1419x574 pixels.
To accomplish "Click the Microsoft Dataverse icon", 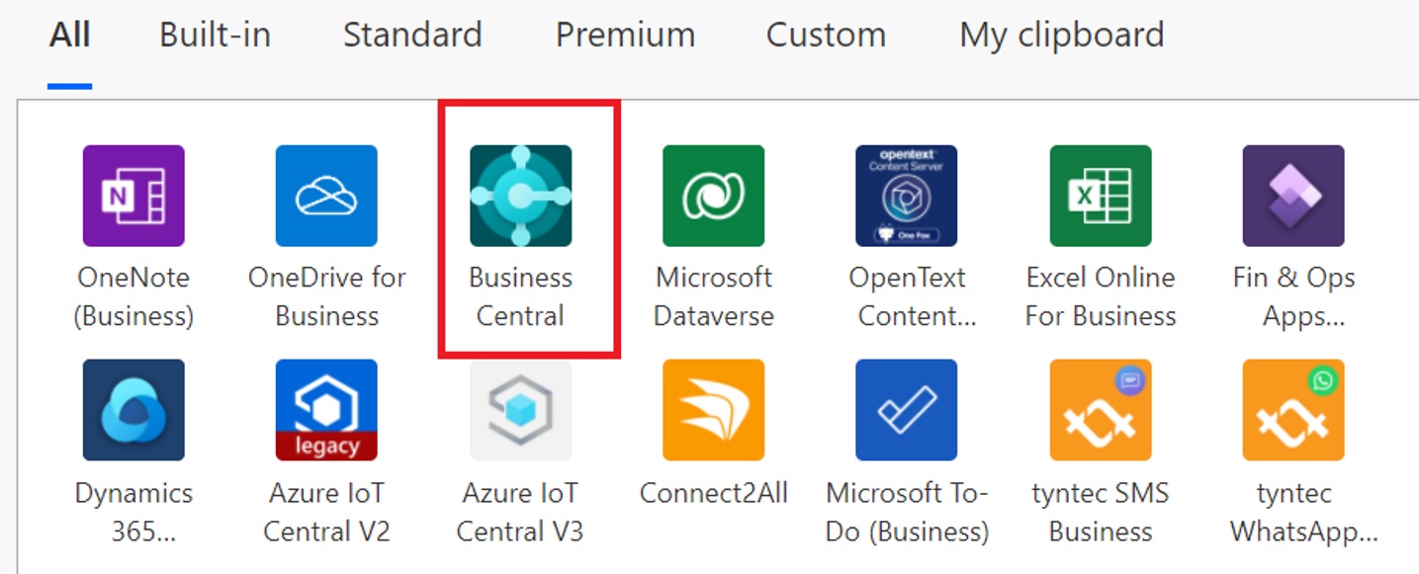I will [x=713, y=196].
